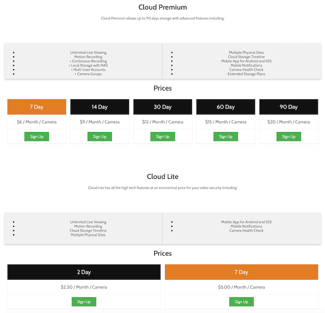The width and height of the screenshot is (325, 313).
Task: Click the Cloud Lite heading
Action: pyautogui.click(x=162, y=177)
